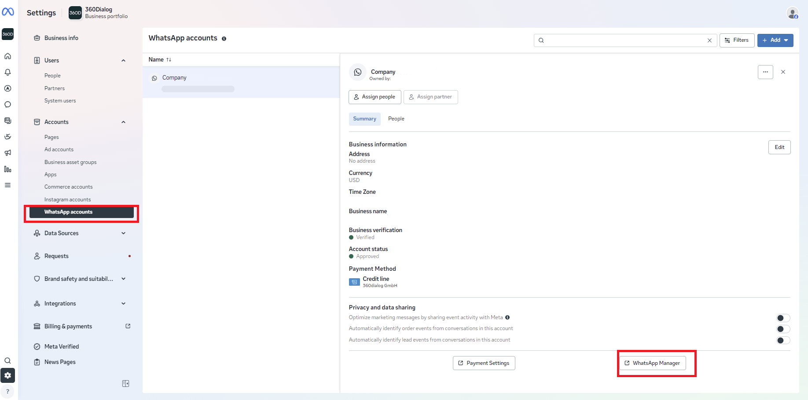This screenshot has width=808, height=400.
Task: Select System users in sidebar
Action: [60, 101]
